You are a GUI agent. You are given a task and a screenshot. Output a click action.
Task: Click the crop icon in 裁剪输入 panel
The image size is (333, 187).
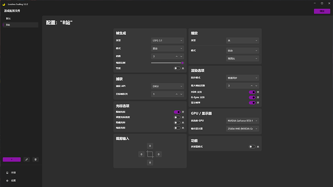click(150, 154)
